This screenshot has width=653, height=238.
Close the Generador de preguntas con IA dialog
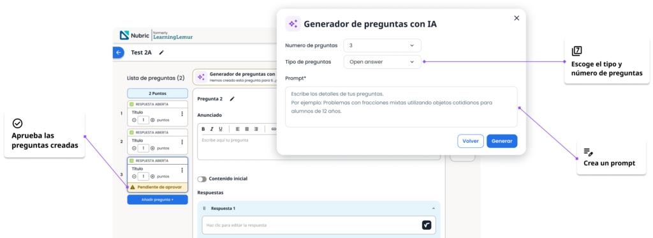tap(517, 18)
